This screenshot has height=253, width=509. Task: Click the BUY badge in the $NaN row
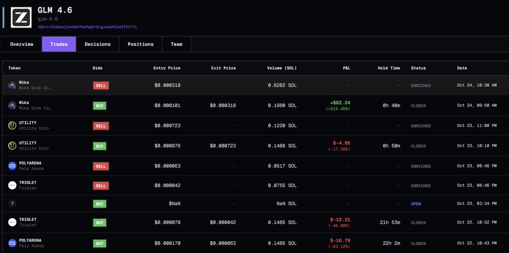point(100,204)
